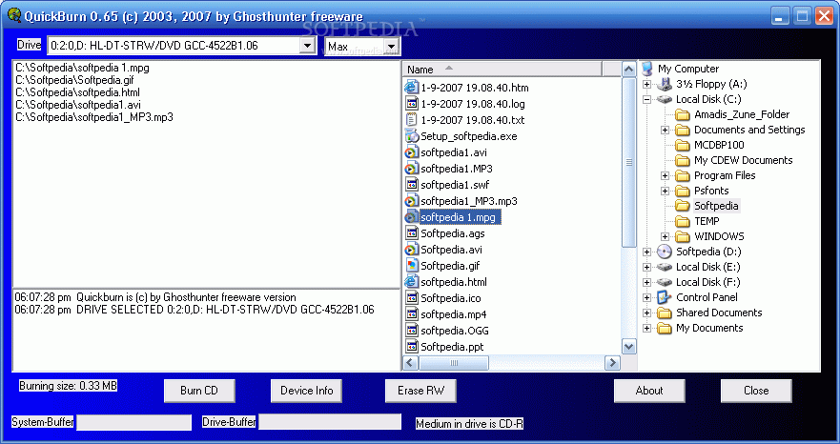Click the Softpedia.avi media icon
The width and height of the screenshot is (840, 444).
(412, 249)
